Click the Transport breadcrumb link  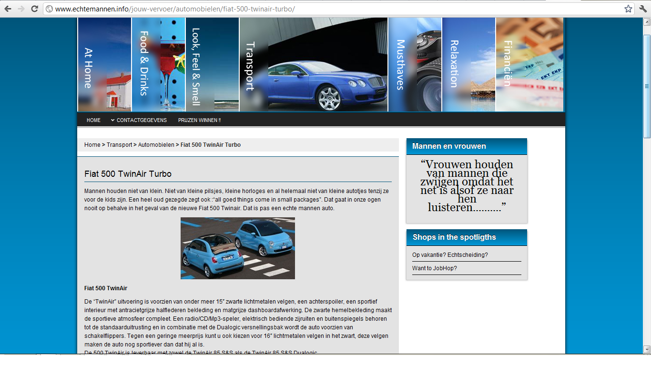click(x=119, y=145)
